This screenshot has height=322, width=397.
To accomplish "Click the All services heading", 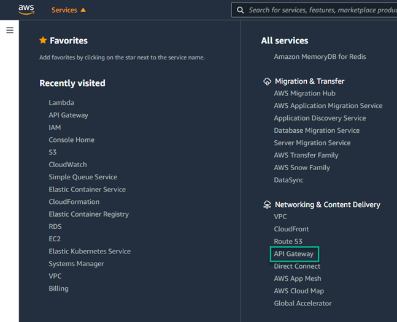I will point(285,40).
